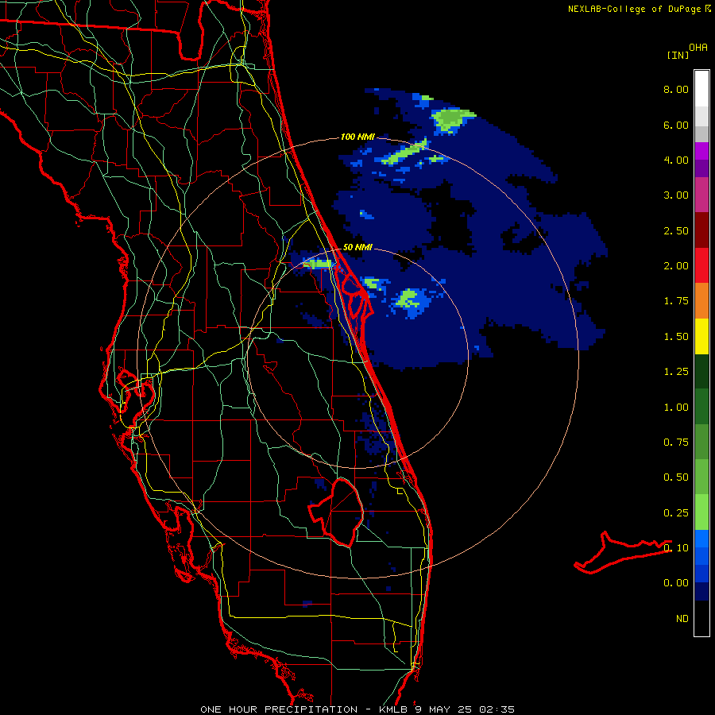Click the orange color swatch near 1.75
This screenshot has height=715, width=715.
pyautogui.click(x=701, y=300)
